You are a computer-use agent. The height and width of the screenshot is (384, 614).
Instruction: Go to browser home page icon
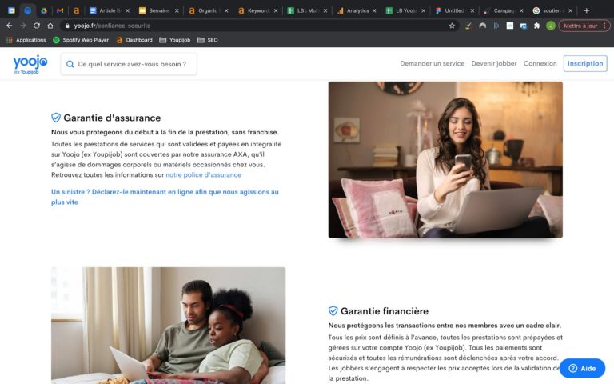[x=50, y=26]
